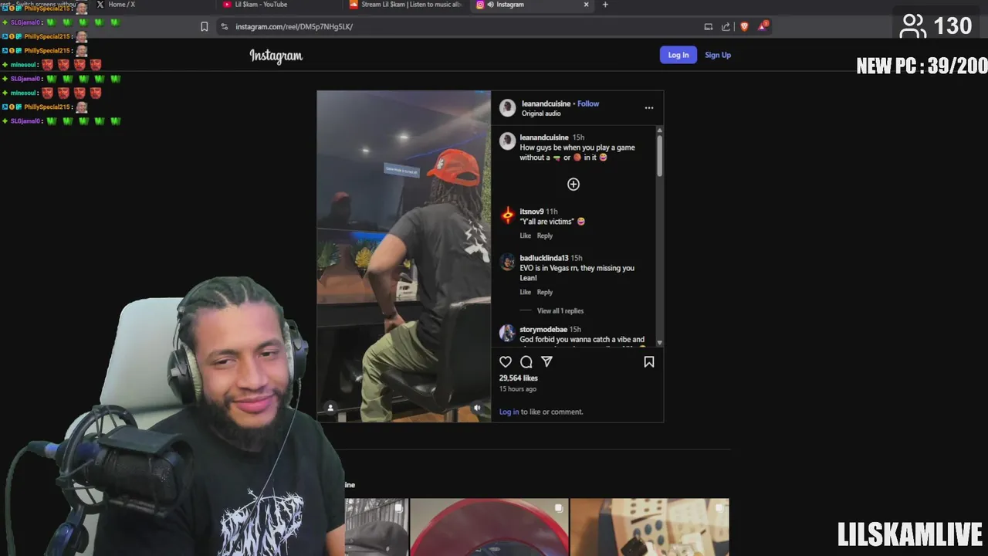Open the rightmost post thumbnail below

point(650,527)
